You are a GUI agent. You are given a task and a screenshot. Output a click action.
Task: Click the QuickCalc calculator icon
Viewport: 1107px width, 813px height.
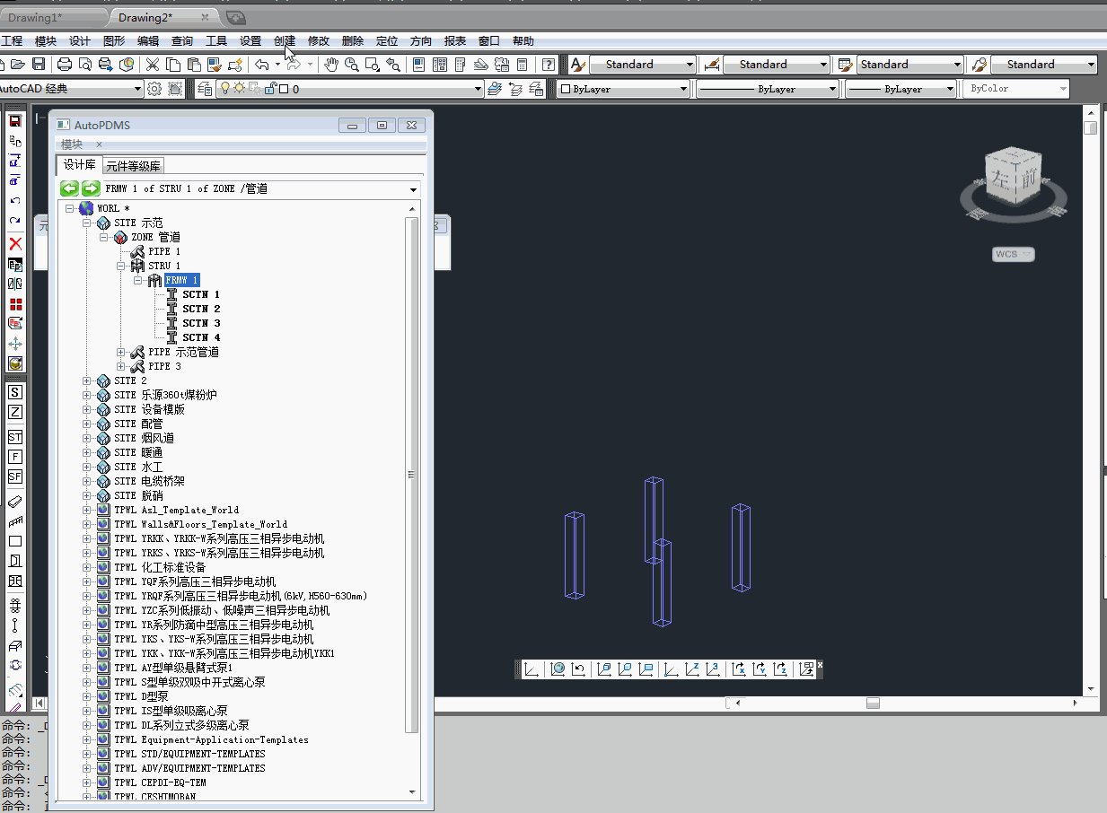click(523, 65)
